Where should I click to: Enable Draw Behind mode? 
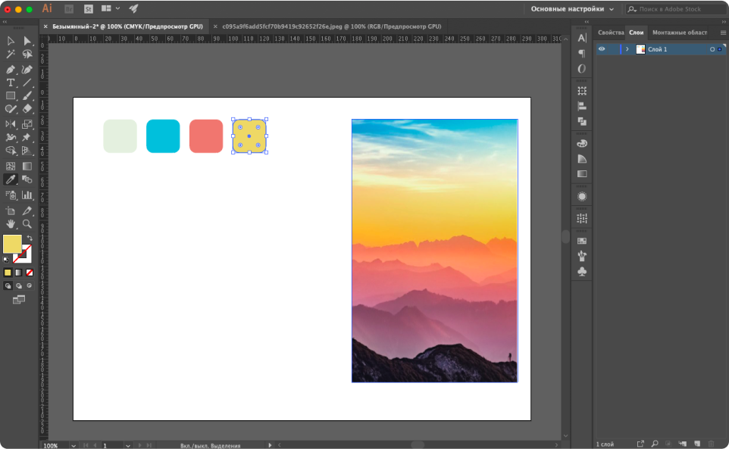19,286
